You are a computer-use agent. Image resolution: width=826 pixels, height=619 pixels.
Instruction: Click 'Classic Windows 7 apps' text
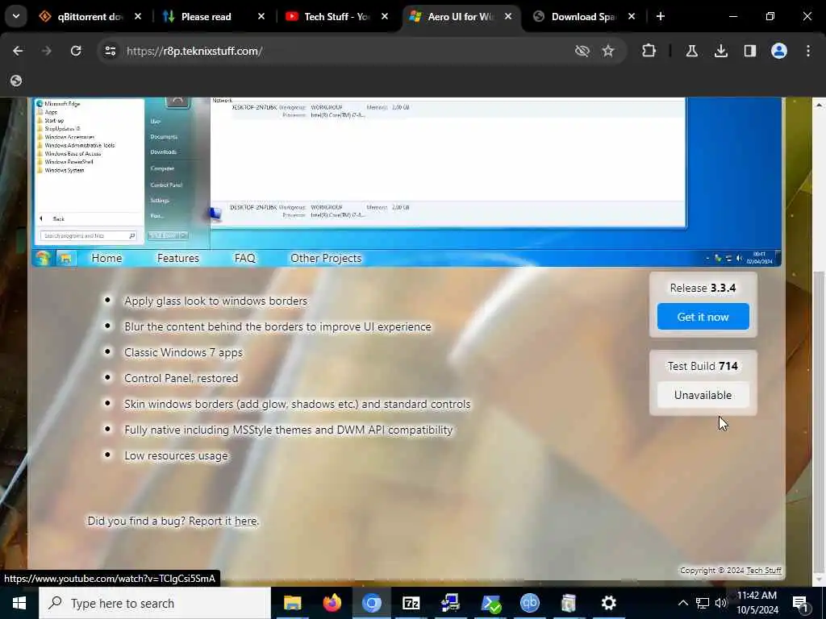[x=183, y=353]
